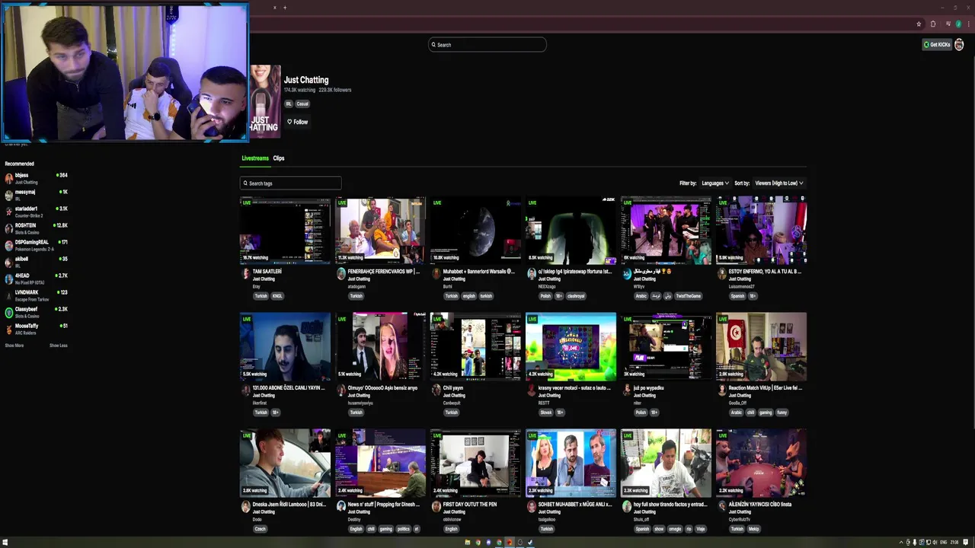Viewport: 975px width, 548px height.
Task: Click streamer avatar beside News n' stuff title
Action: [341, 507]
